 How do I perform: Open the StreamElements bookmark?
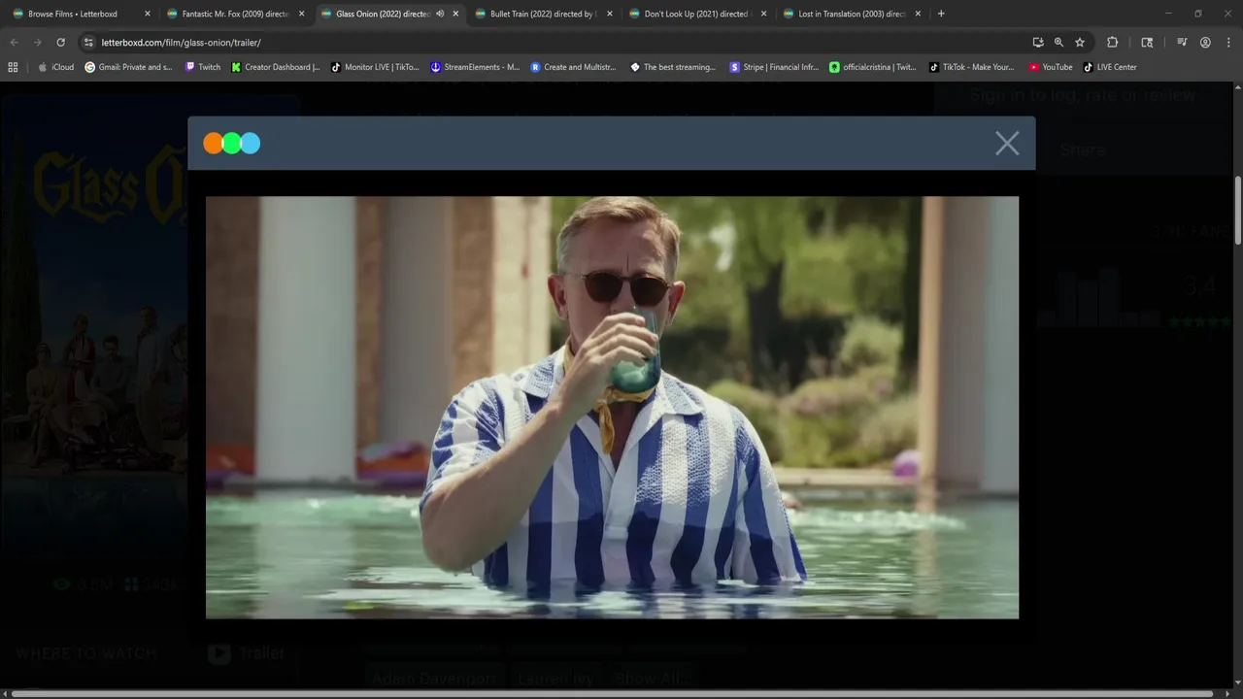475,67
